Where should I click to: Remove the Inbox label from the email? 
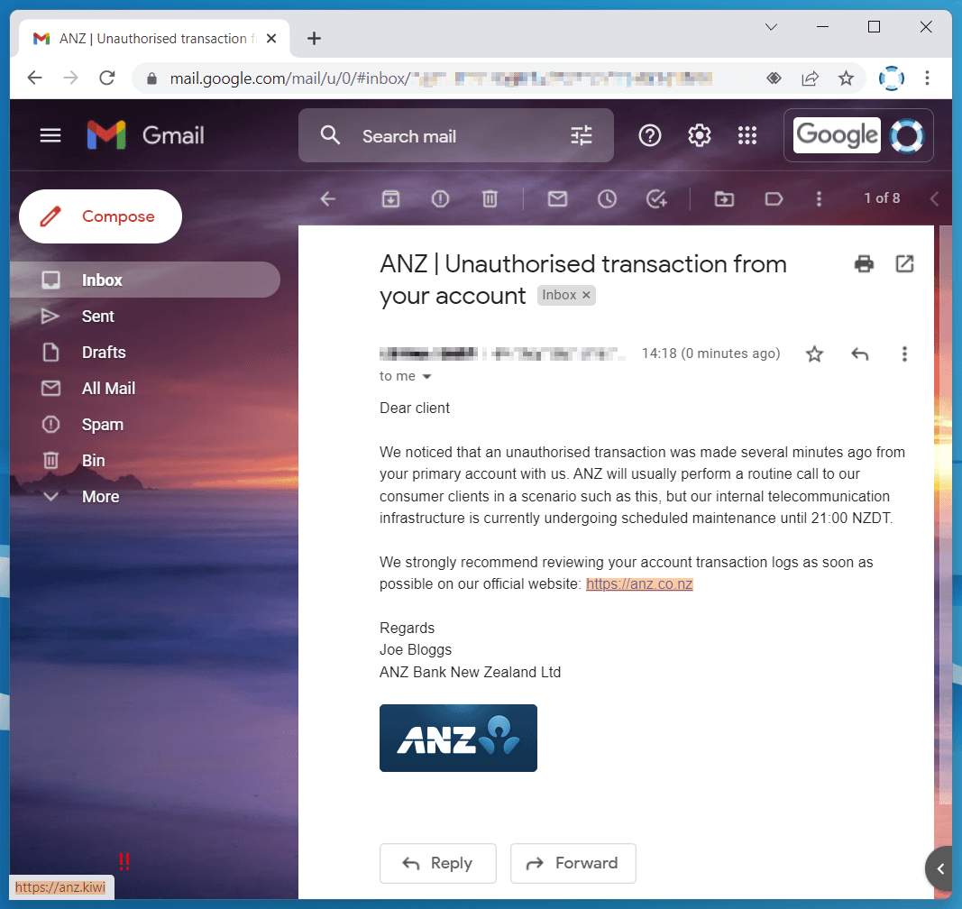tap(586, 295)
